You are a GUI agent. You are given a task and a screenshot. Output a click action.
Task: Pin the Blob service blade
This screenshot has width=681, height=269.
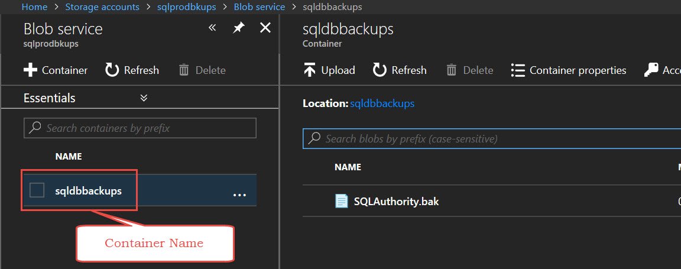coord(238,28)
